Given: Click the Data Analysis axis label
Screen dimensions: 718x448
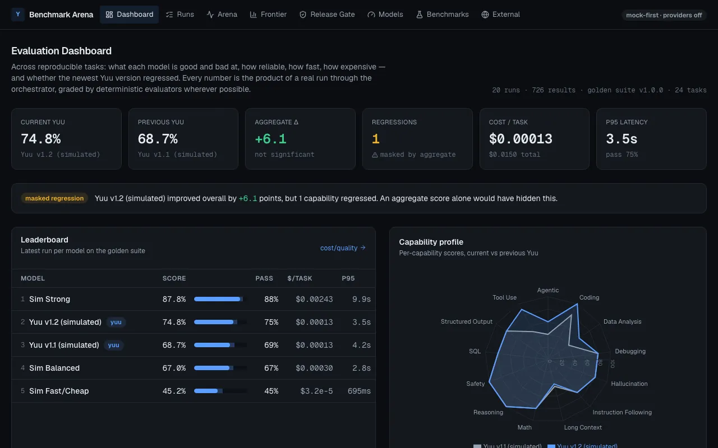Looking at the screenshot, I should (x=623, y=321).
